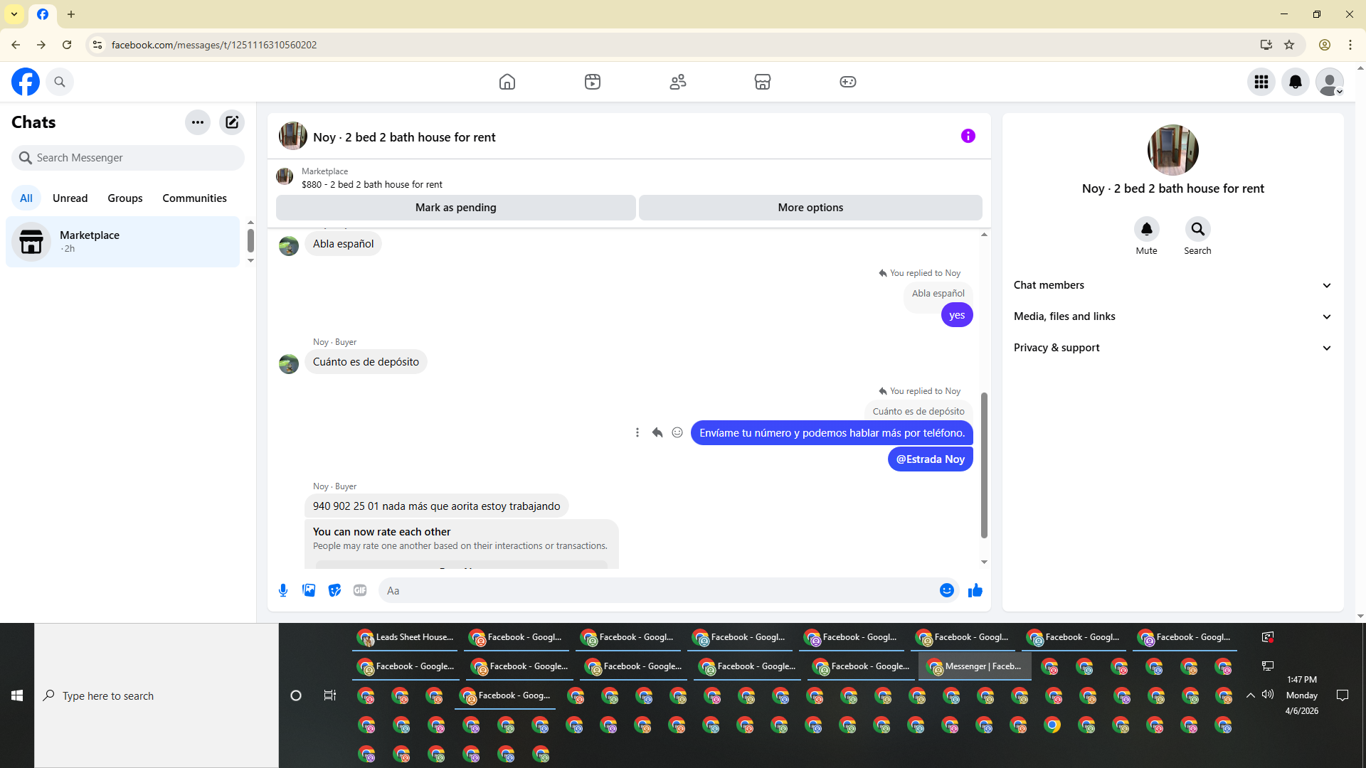
Task: Switch to the Leads Sheet House taskbar window
Action: point(406,637)
